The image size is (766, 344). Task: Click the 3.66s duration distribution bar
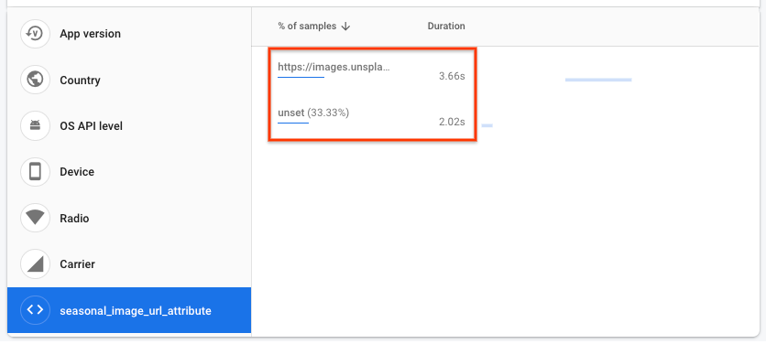598,80
